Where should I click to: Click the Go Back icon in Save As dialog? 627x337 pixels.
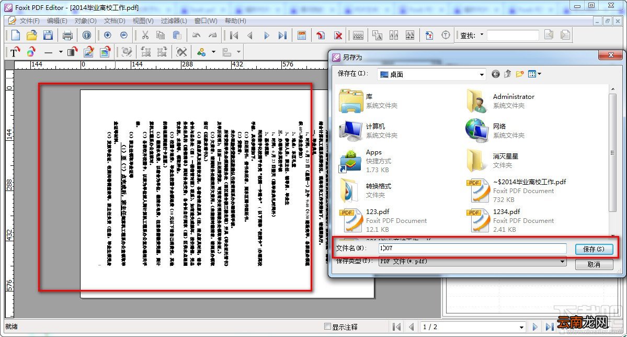click(495, 74)
